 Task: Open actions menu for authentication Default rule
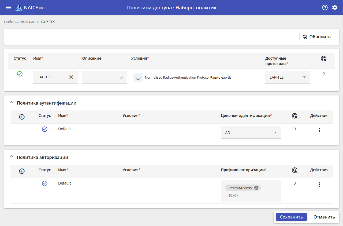pyautogui.click(x=319, y=130)
